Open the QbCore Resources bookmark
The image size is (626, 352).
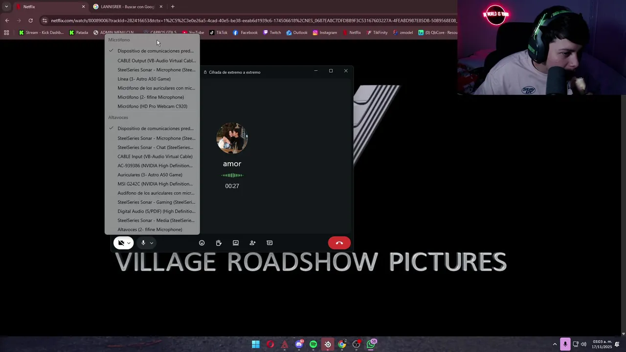[x=438, y=33]
